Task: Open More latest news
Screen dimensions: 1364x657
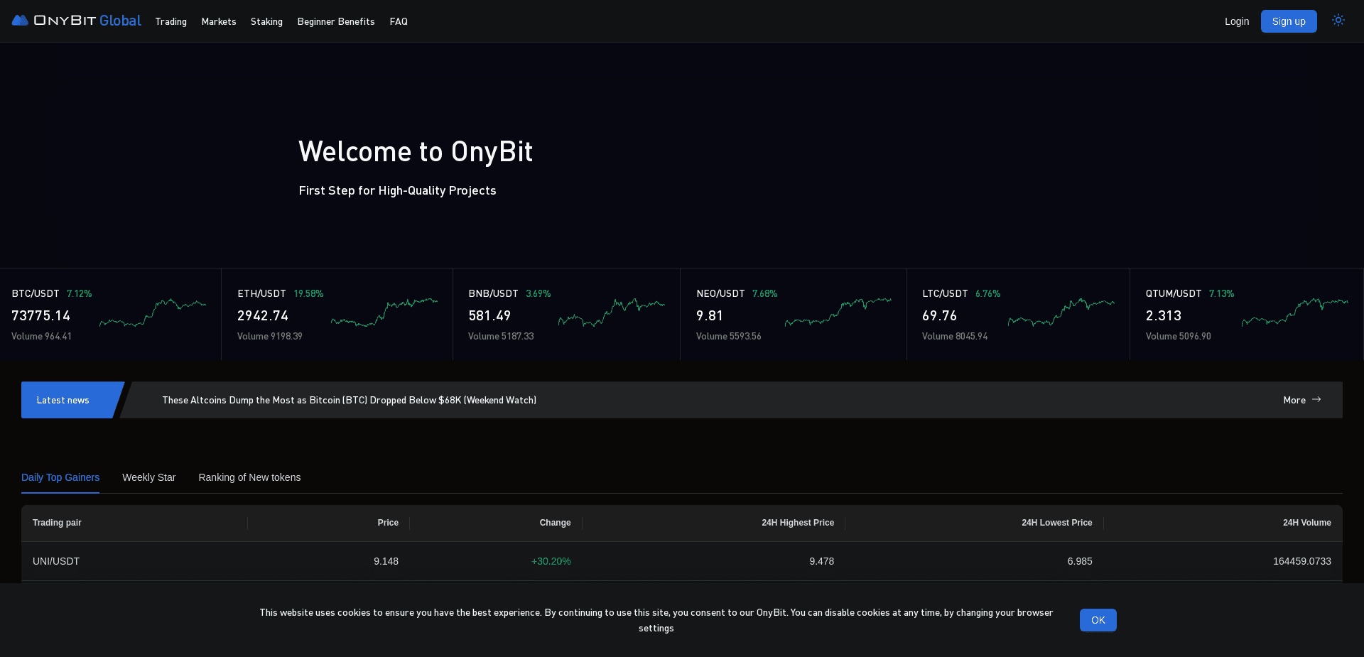Action: (1294, 400)
